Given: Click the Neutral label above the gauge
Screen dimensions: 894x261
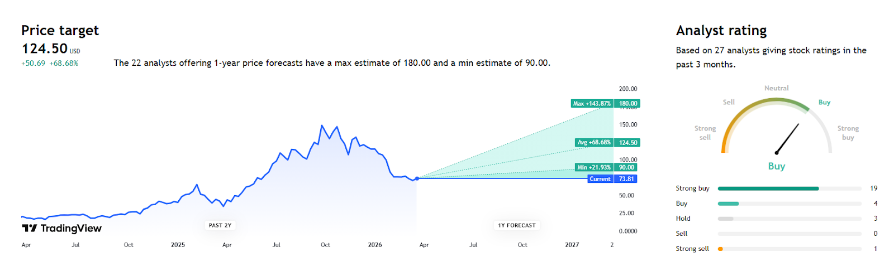Looking at the screenshot, I should point(776,88).
